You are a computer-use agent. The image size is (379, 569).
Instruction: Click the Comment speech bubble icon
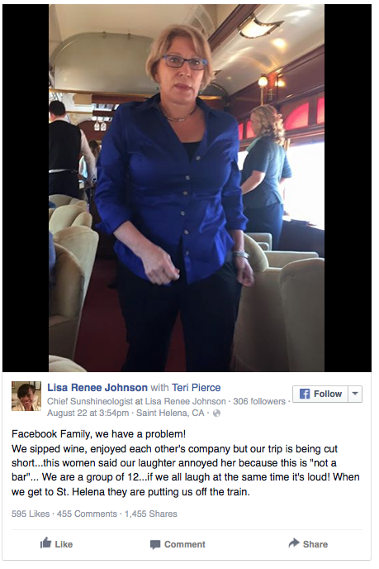click(155, 544)
